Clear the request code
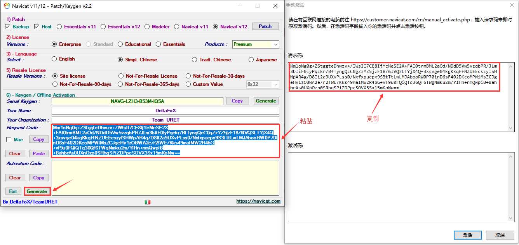This screenshot has height=245, width=519. point(15,154)
